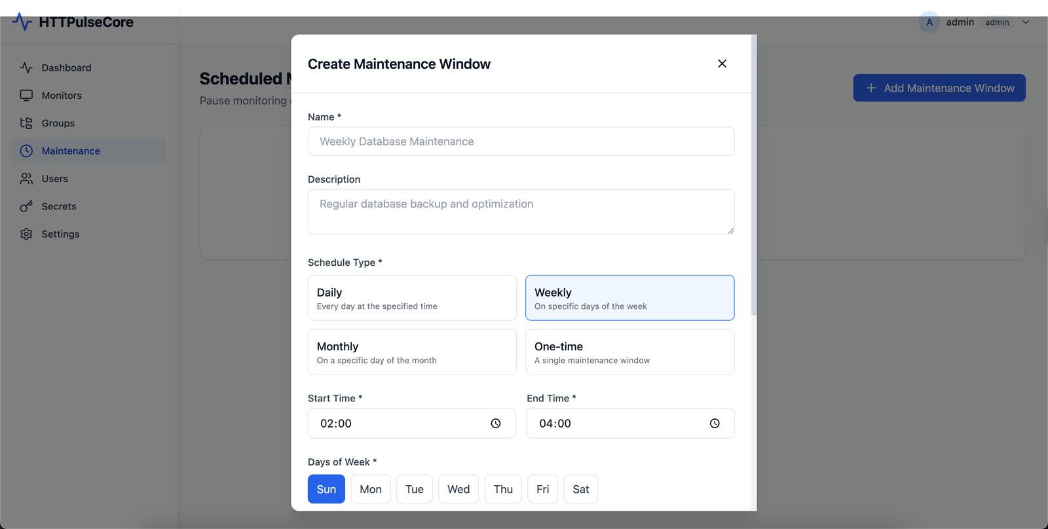Focus the Description text area
This screenshot has height=529, width=1048.
pos(521,211)
